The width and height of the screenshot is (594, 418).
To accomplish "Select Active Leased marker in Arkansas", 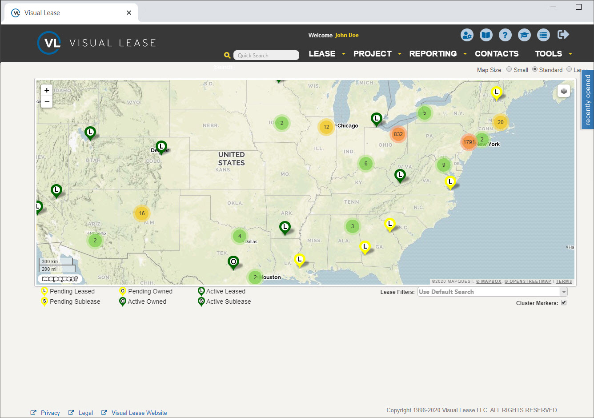I will click(x=285, y=228).
